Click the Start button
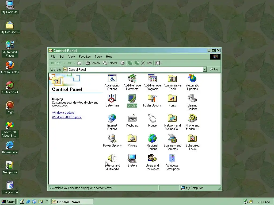The width and height of the screenshot is (274, 205). (x=8, y=202)
